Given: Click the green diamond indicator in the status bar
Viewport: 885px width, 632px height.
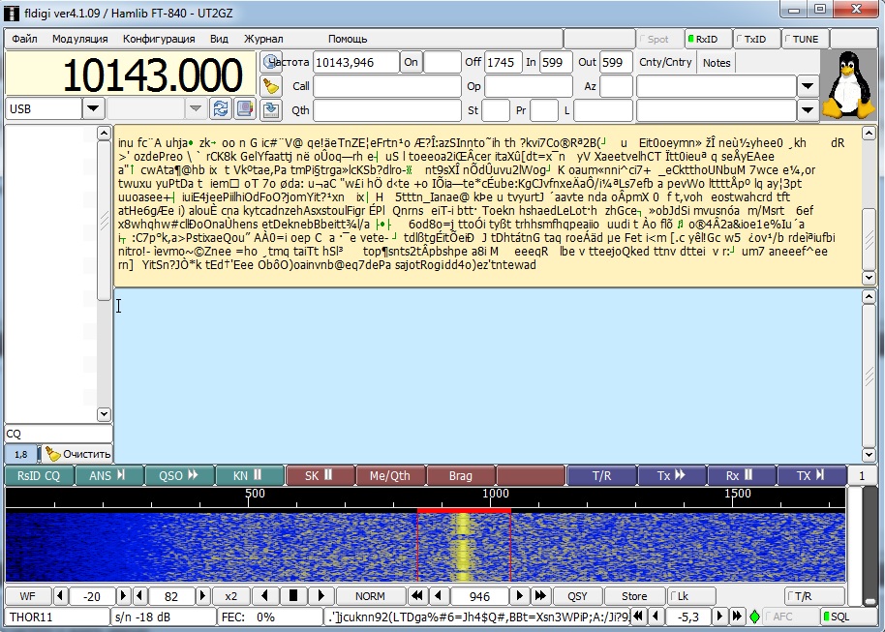Looking at the screenshot, I should coord(754,617).
